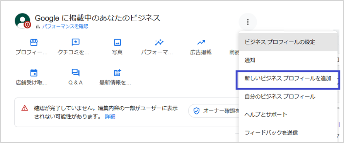The width and height of the screenshot is (344, 143).
Task: Open the プロフィール storefront icon
Action: (x=34, y=43)
